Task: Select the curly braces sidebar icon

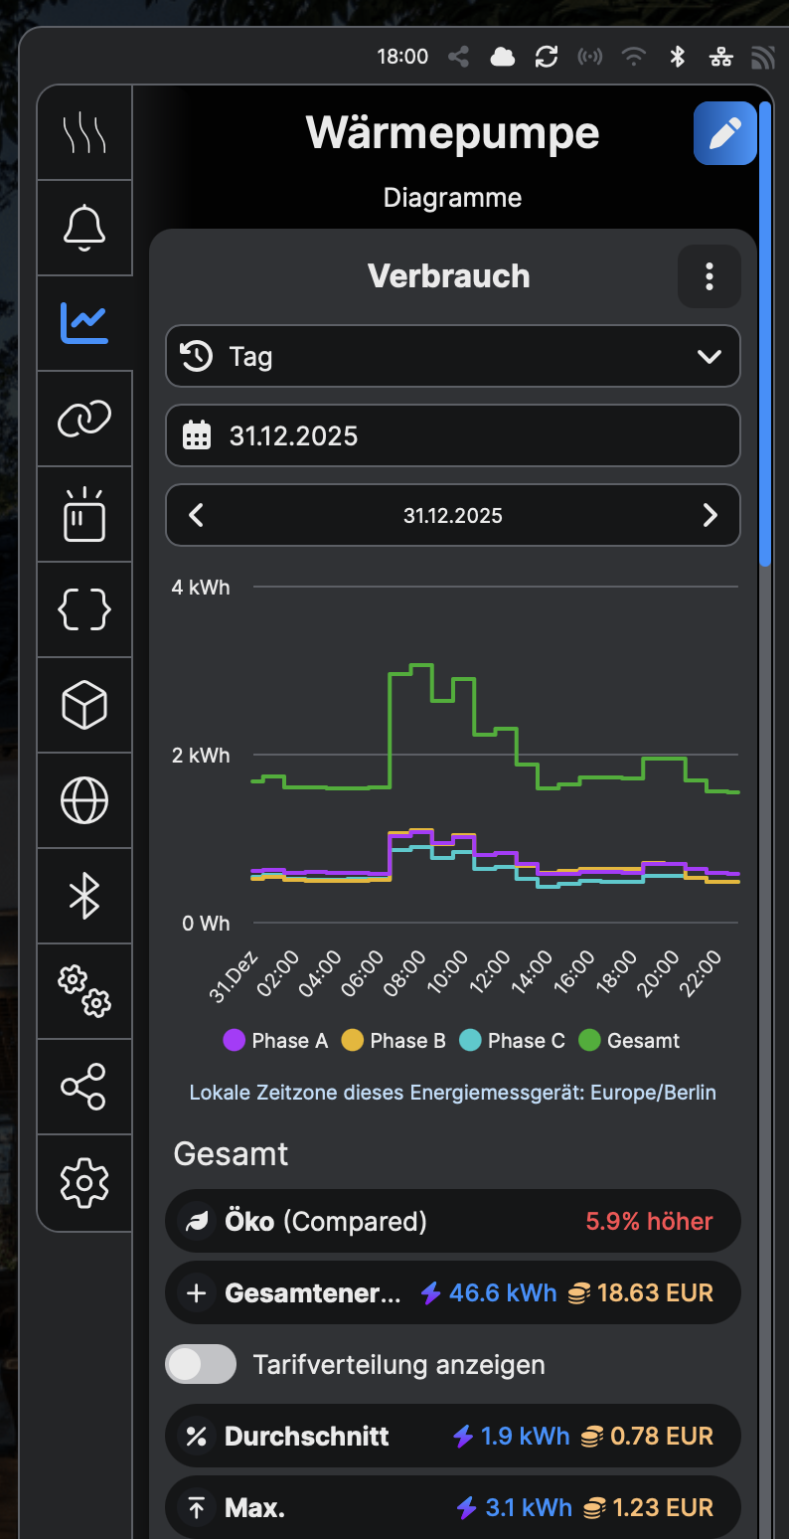Action: (x=84, y=609)
